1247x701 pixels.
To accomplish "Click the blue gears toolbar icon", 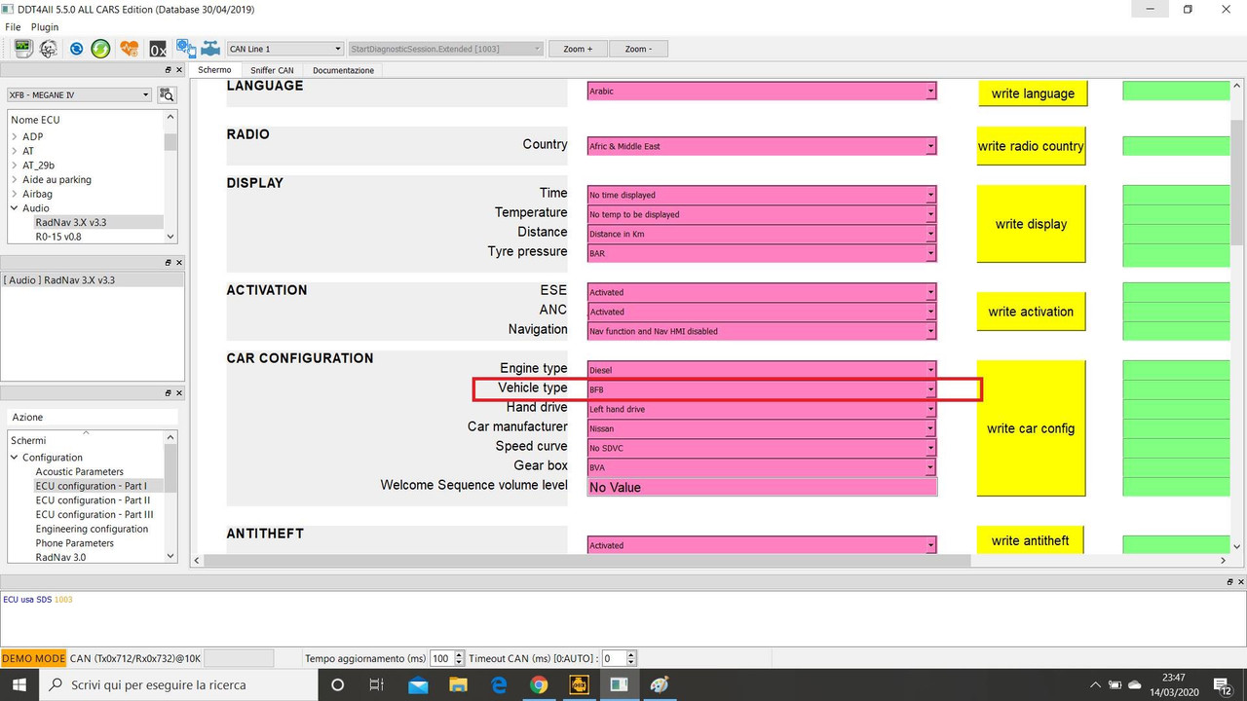I will [x=185, y=49].
